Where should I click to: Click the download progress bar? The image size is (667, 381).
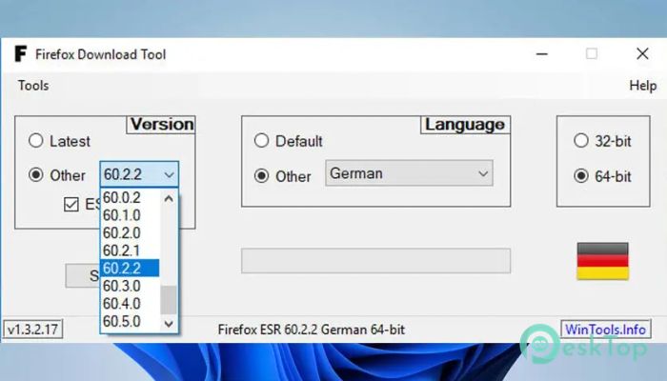click(x=376, y=261)
